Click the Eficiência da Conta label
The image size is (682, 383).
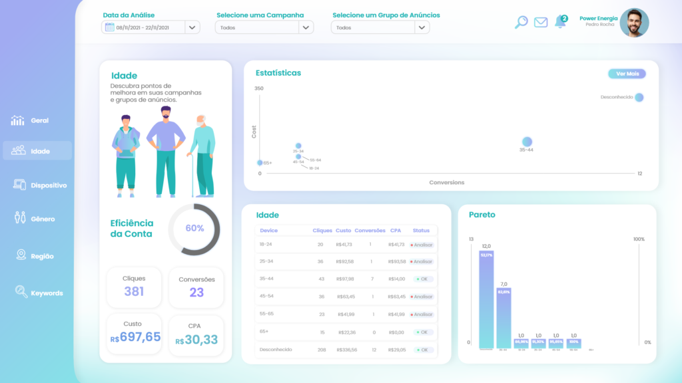[132, 229]
